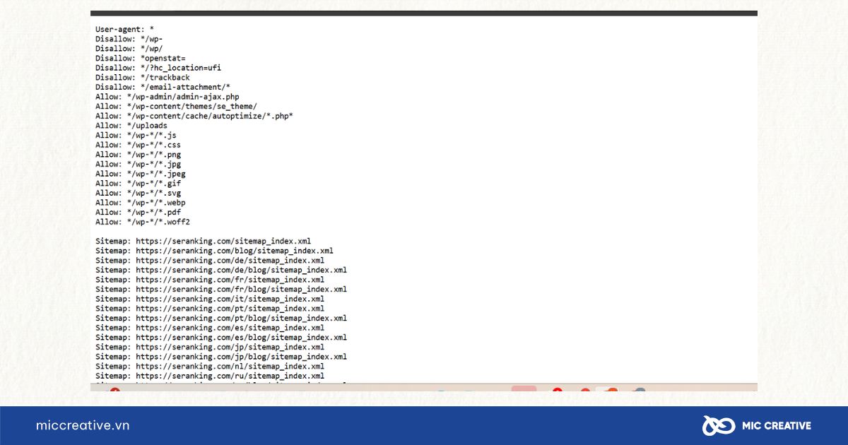Click the 'Allow: */wp-admin/admin-ajax.php' rule
848x445 pixels.
(x=167, y=97)
